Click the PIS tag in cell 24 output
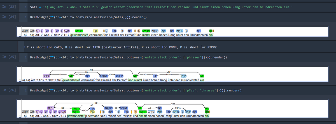Screen dimensions: 336x124 coord(95,31)
